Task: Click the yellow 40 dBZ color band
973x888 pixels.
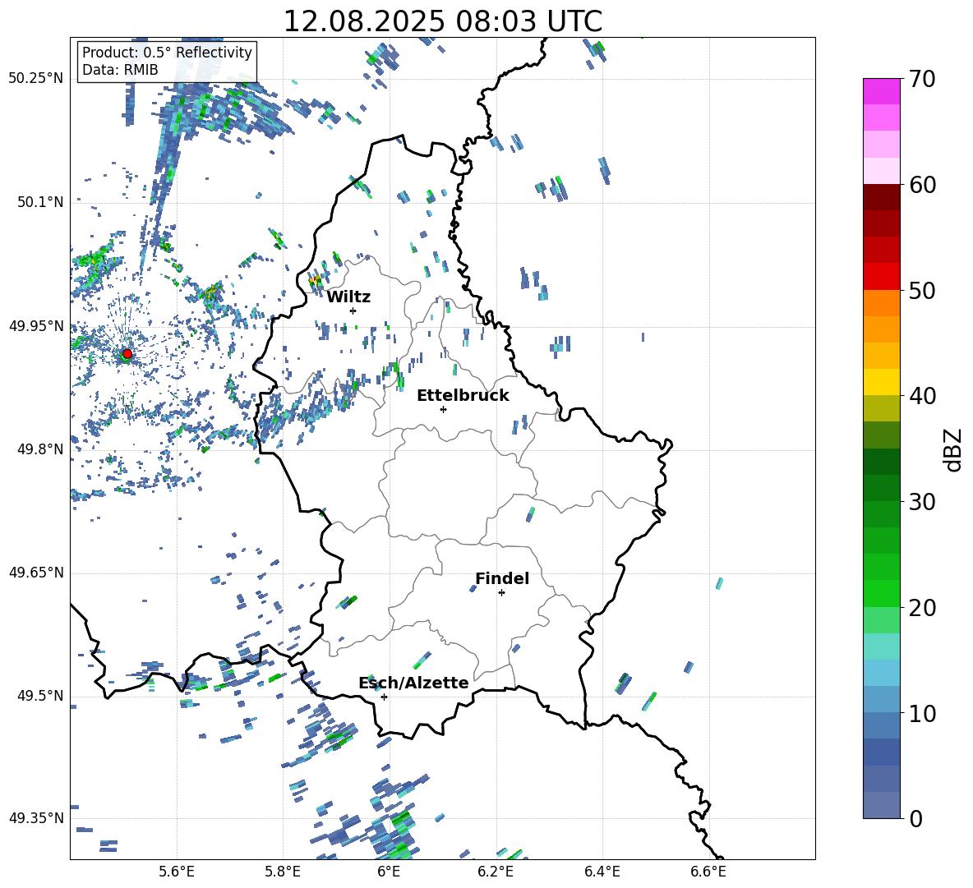Action: pyautogui.click(x=881, y=382)
